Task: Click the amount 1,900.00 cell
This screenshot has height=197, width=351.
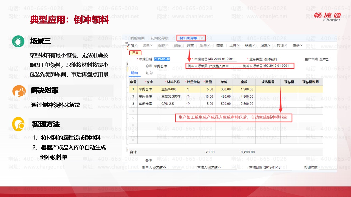Action: 244,89
